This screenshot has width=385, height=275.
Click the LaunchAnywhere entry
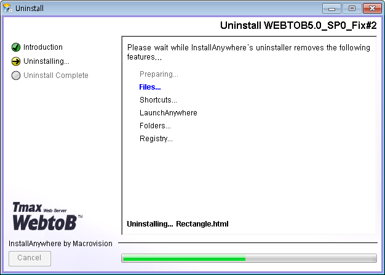169,113
